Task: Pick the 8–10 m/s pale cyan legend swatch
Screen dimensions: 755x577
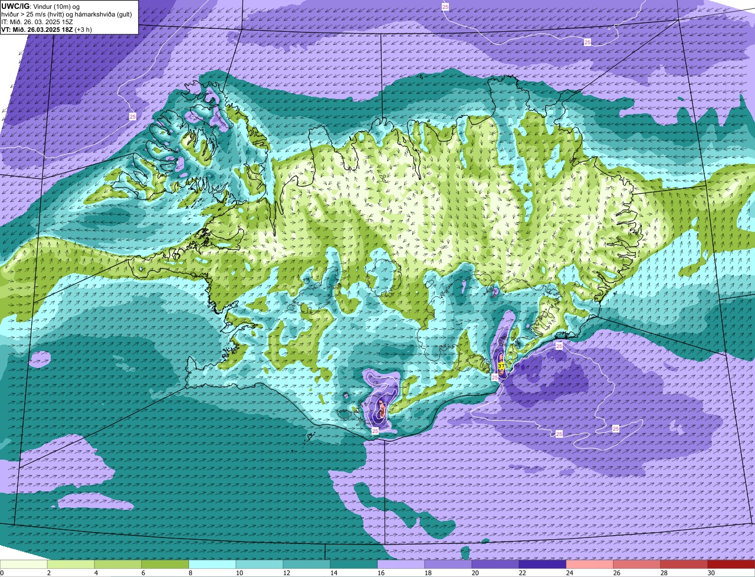Action: click(x=212, y=564)
